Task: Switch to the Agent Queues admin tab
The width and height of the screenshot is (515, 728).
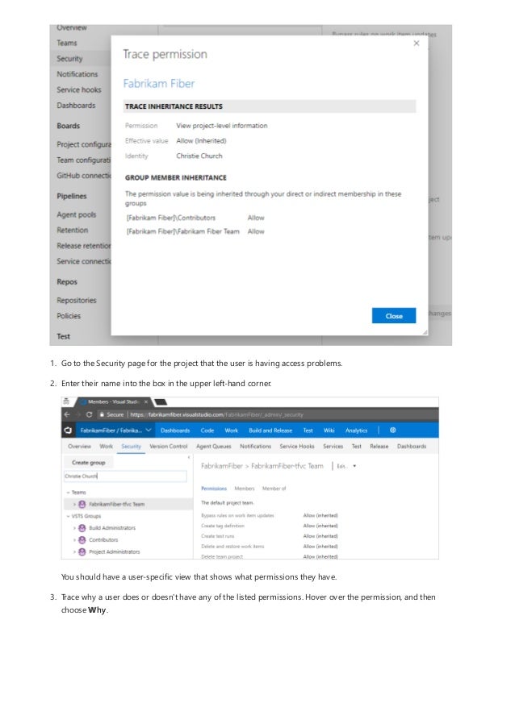Action: [x=214, y=446]
